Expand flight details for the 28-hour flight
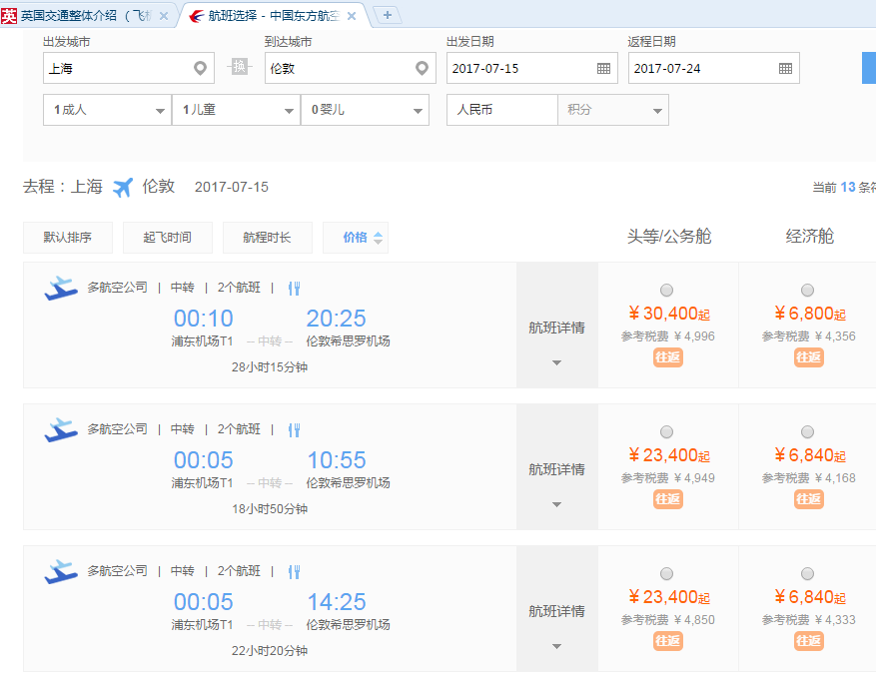876x673 pixels. (x=556, y=342)
